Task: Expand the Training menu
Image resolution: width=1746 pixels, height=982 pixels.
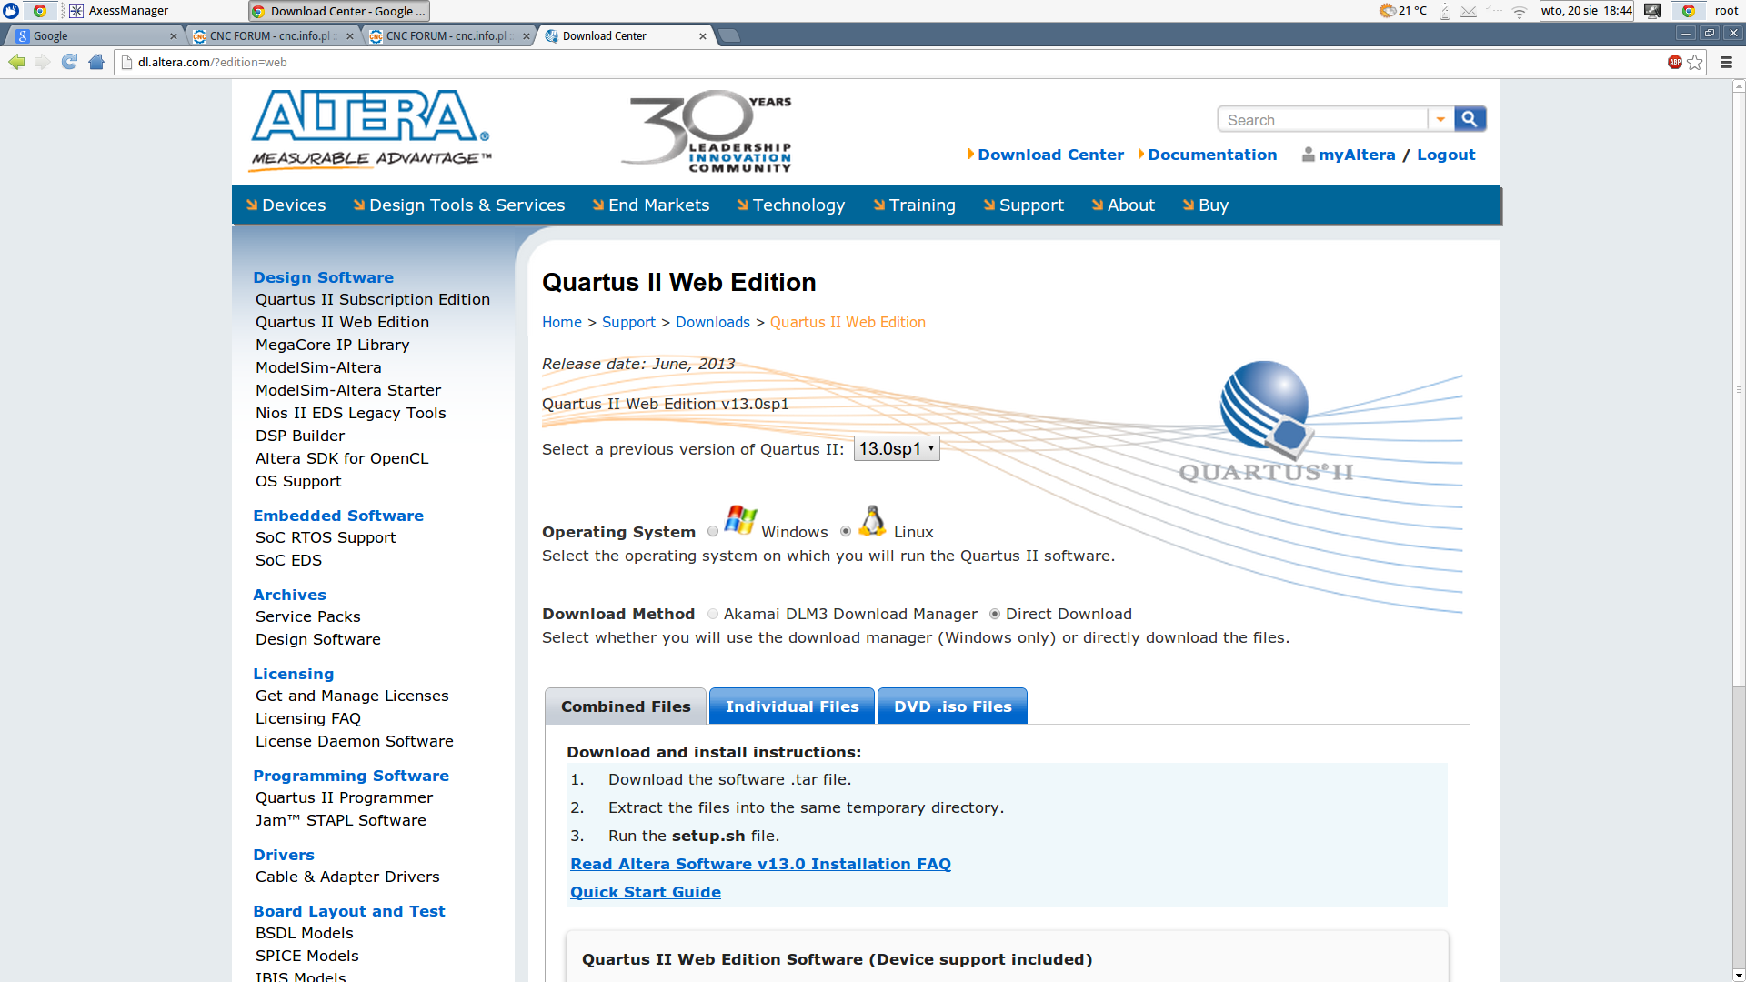Action: (914, 205)
